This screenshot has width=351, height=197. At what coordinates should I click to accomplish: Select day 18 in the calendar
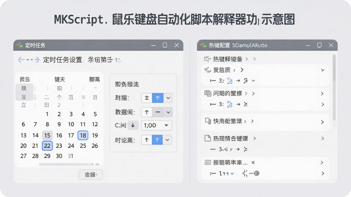click(x=83, y=135)
